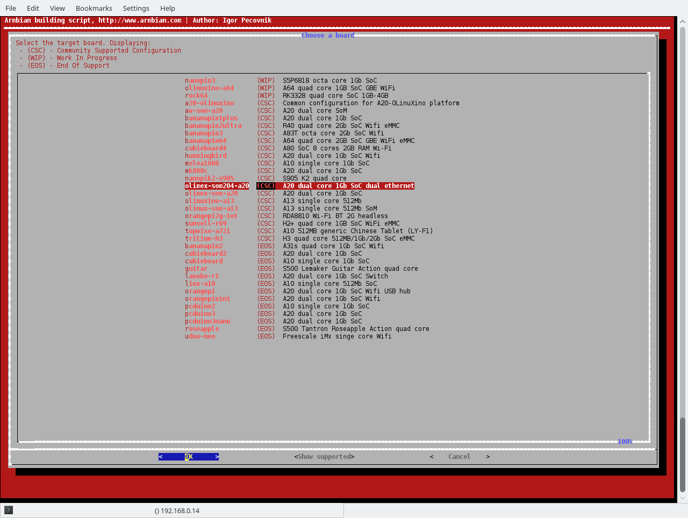Select nanopik2-s905 board

(x=266, y=178)
